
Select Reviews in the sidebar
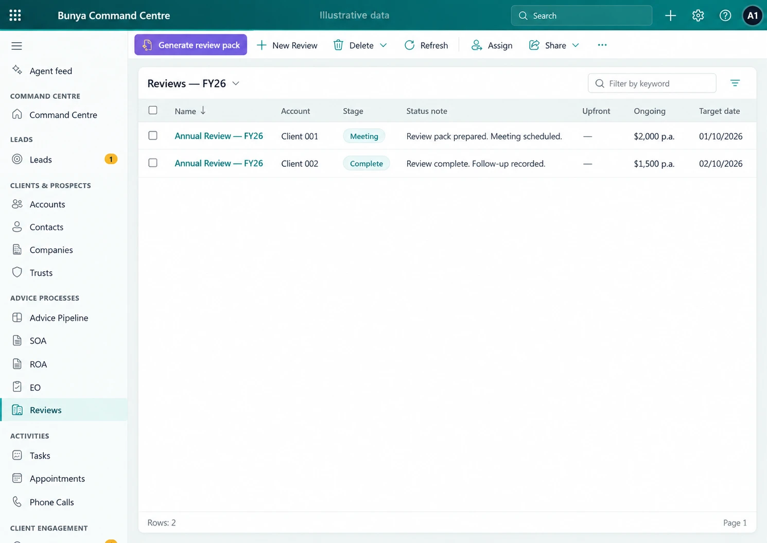tap(64, 410)
